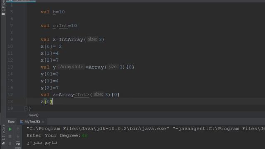Click the Down the stack trace arrow
This screenshot has width=265, height=149.
point(18,136)
